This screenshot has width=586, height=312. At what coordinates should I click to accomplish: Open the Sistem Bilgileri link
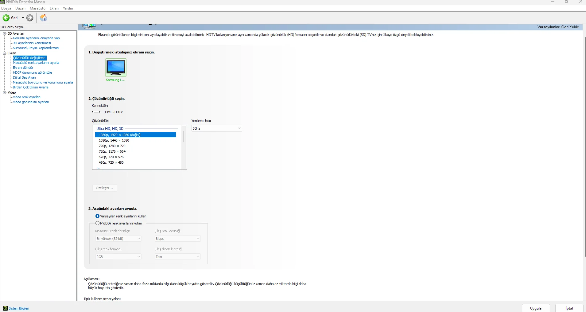click(x=19, y=308)
